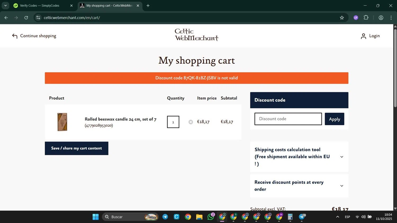397x223 pixels.
Task: Click the Product column header
Action: point(57,98)
